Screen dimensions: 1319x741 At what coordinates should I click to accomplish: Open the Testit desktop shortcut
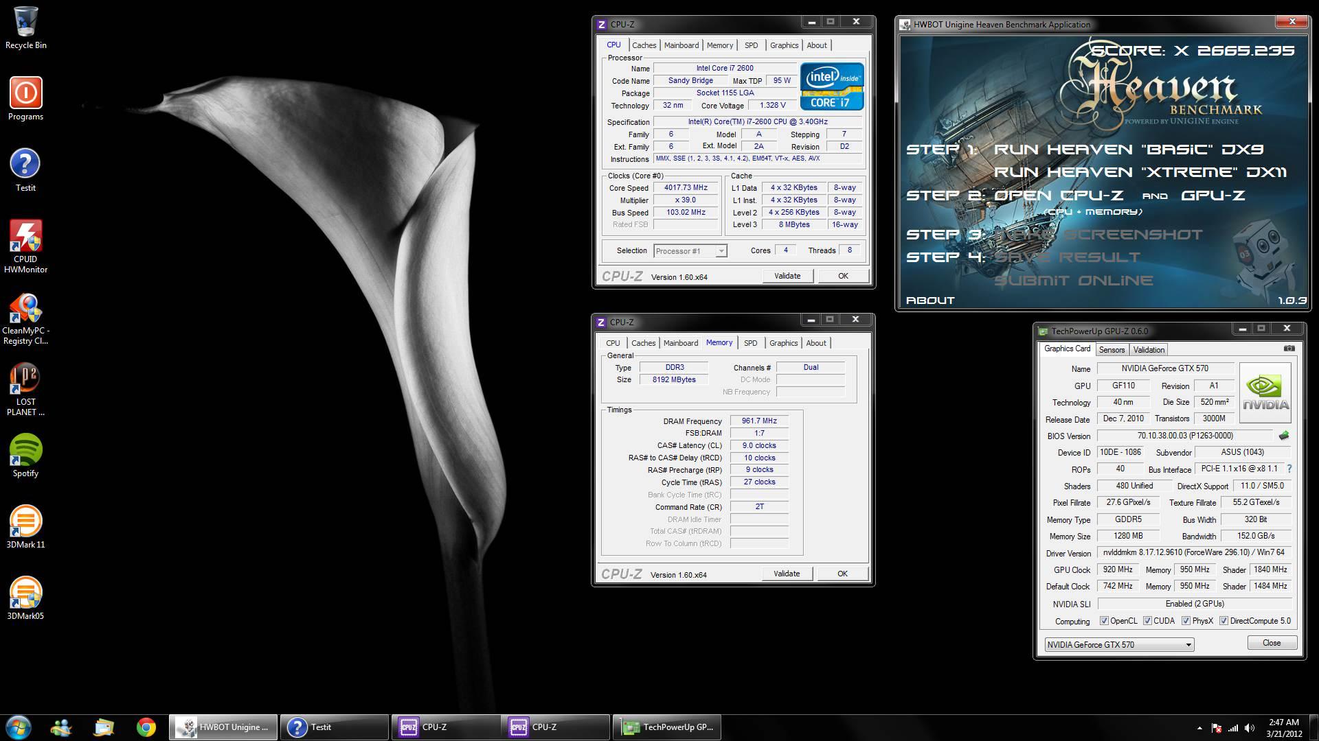click(x=25, y=169)
